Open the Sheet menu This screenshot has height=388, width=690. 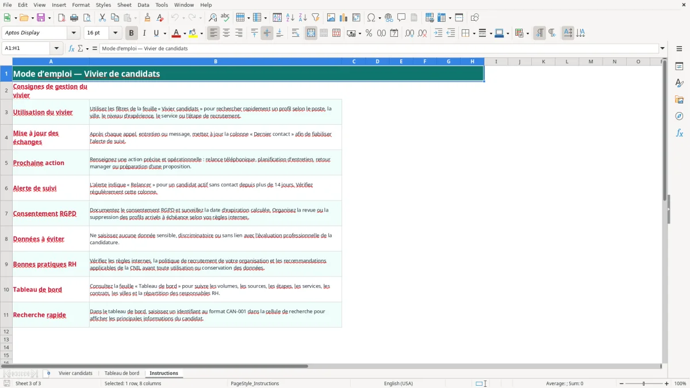tap(124, 5)
